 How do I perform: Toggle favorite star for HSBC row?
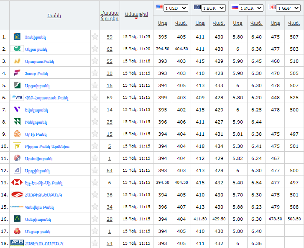[95, 183]
